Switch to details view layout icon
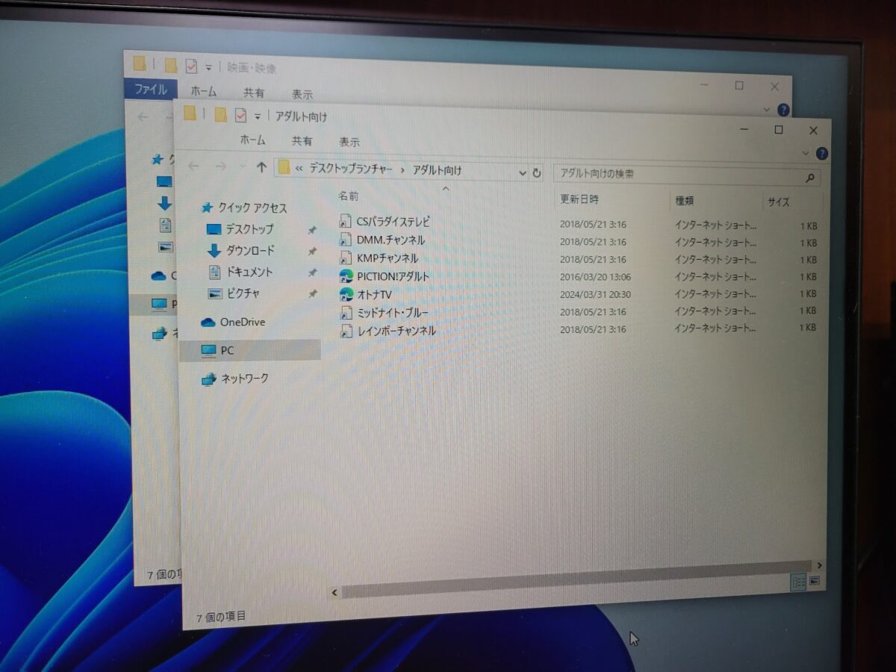896x672 pixels. click(797, 581)
